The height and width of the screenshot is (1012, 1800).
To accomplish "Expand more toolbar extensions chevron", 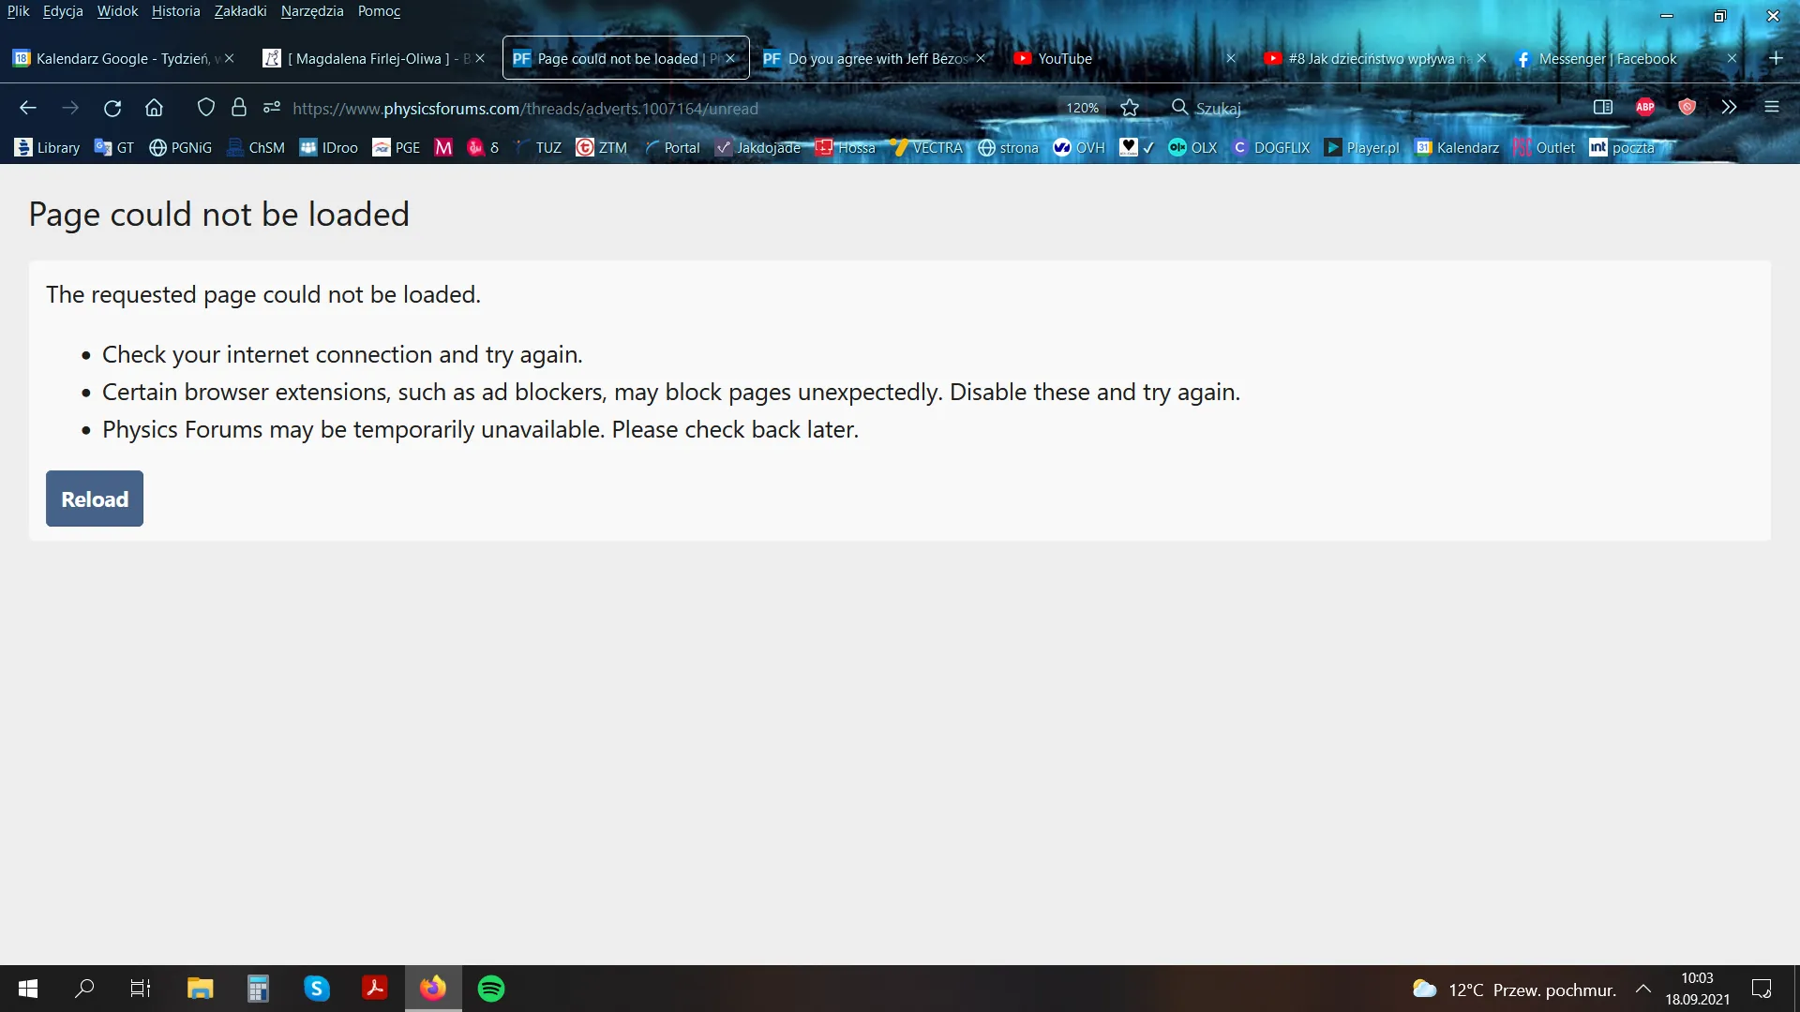I will click(1729, 107).
